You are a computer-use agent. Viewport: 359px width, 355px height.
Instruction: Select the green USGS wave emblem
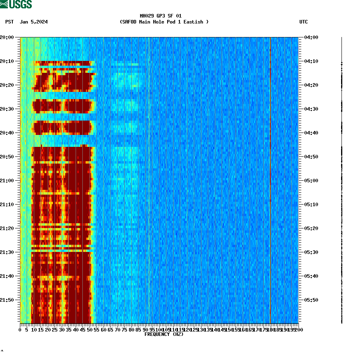pyautogui.click(x=4, y=4)
